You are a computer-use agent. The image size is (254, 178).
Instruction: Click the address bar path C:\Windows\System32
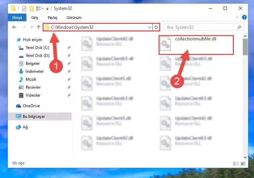click(72, 27)
